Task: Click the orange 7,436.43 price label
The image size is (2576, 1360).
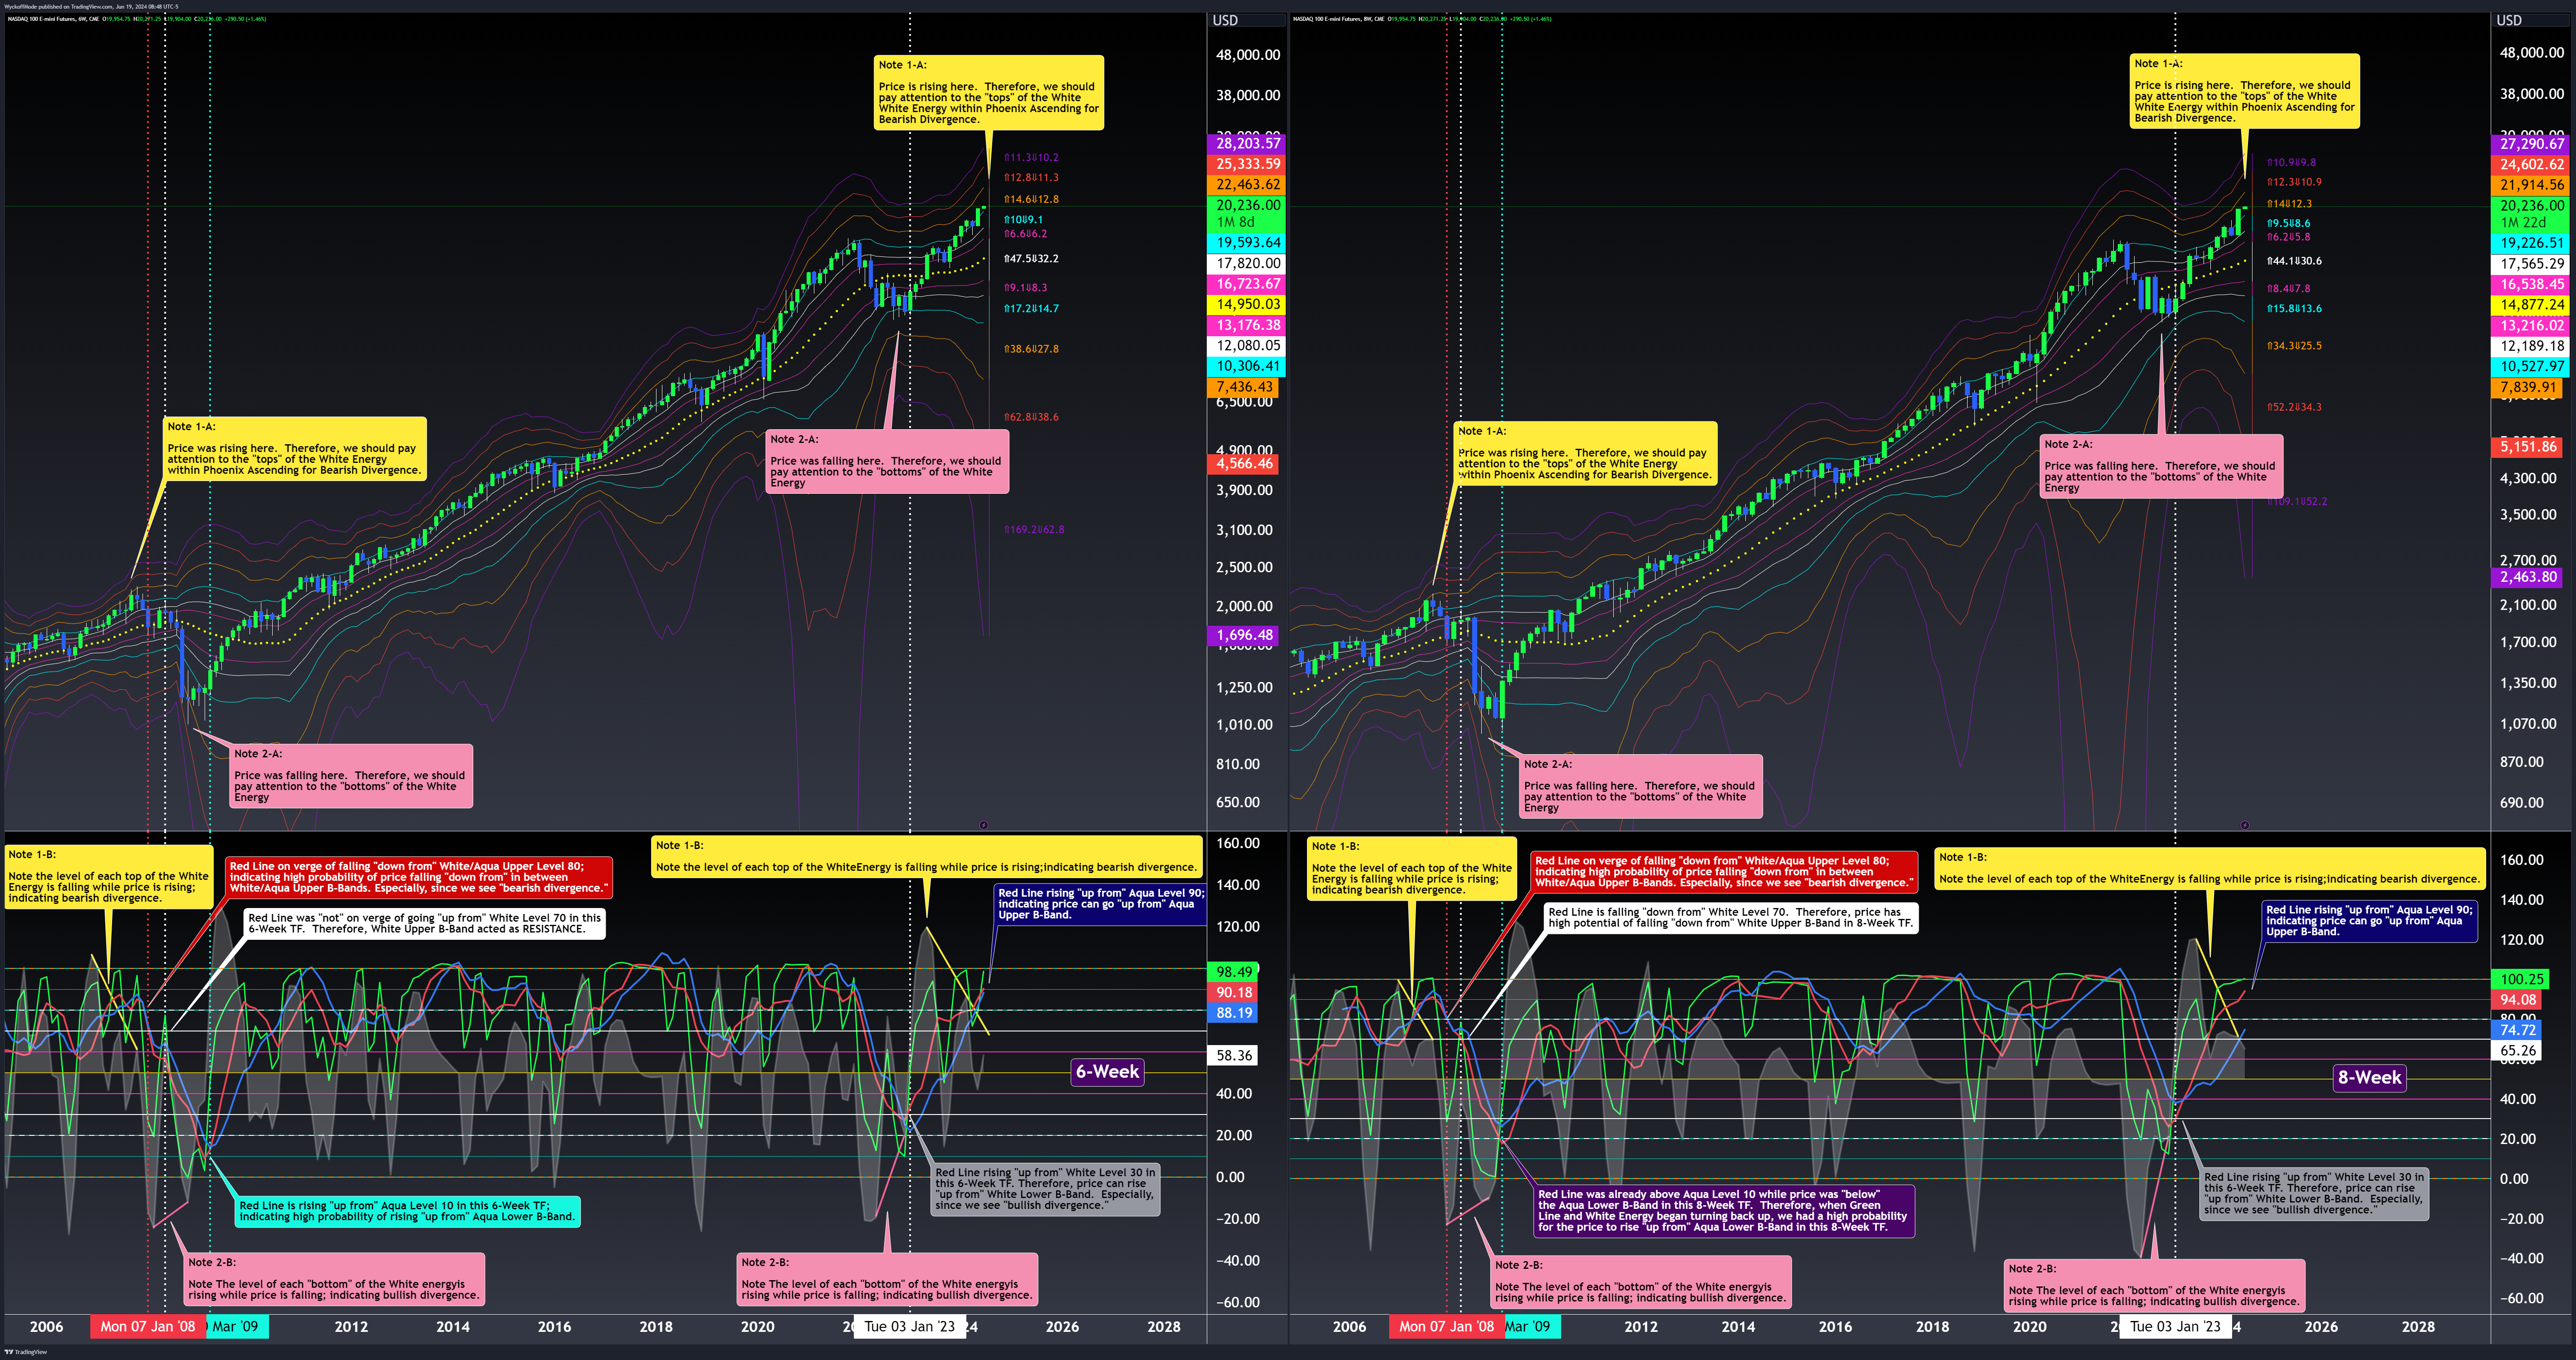Action: [1244, 387]
